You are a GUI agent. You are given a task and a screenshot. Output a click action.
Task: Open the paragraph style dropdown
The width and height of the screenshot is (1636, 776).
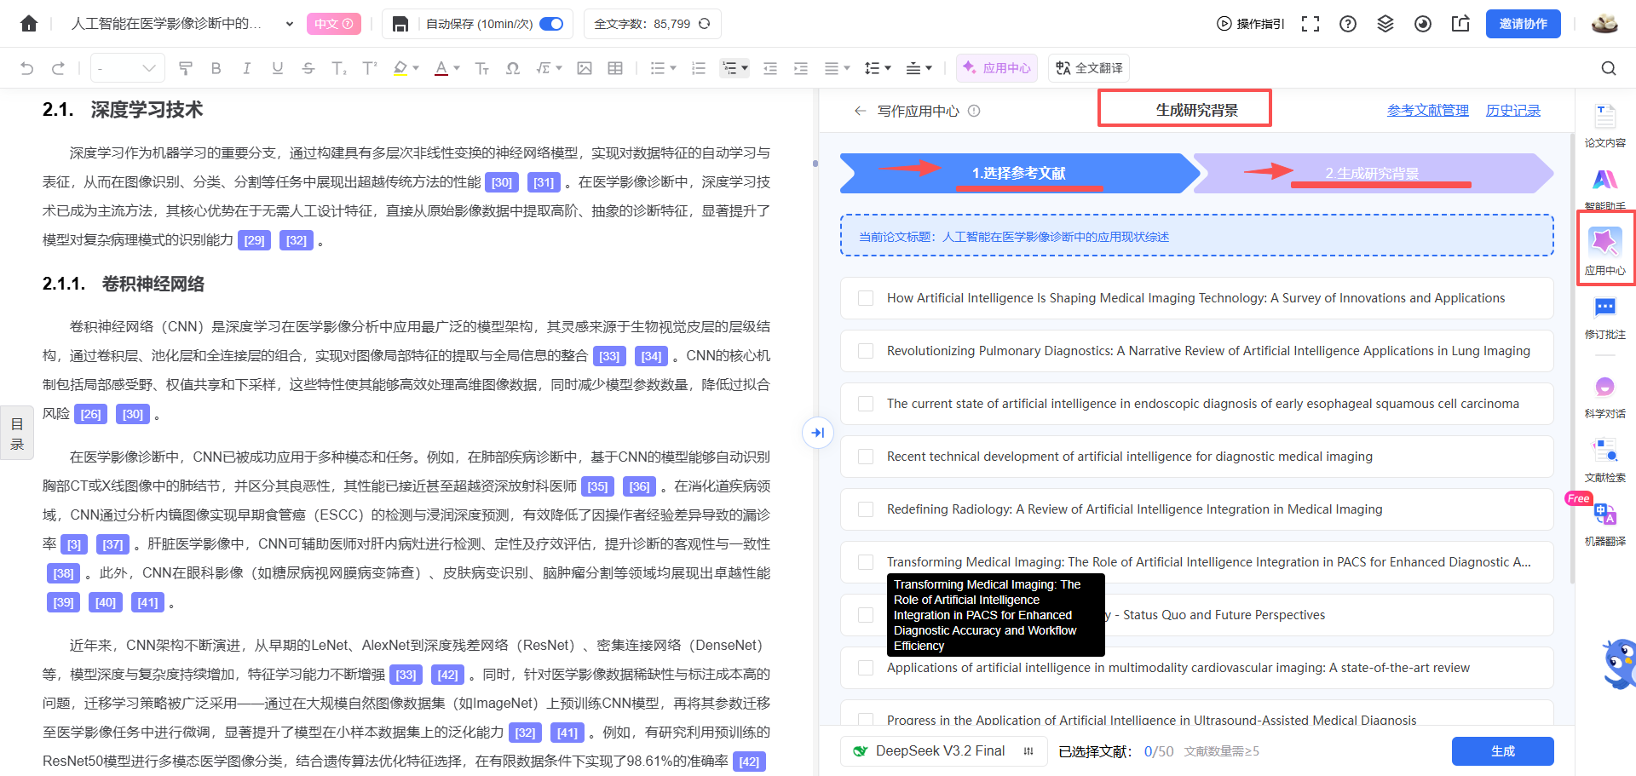(x=128, y=68)
